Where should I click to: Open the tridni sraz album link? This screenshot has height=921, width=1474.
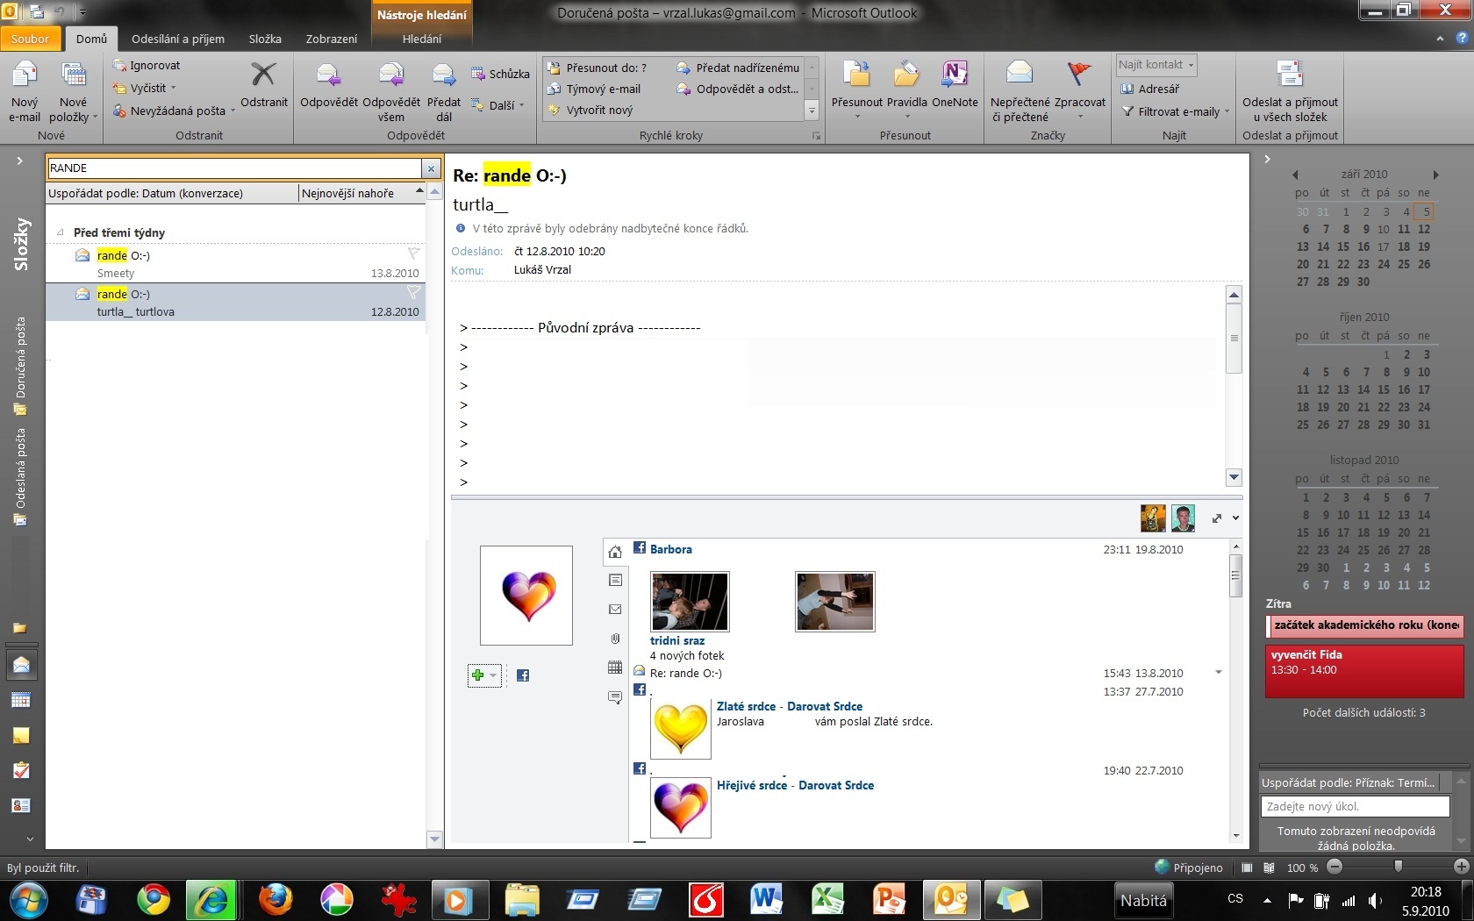(x=677, y=640)
